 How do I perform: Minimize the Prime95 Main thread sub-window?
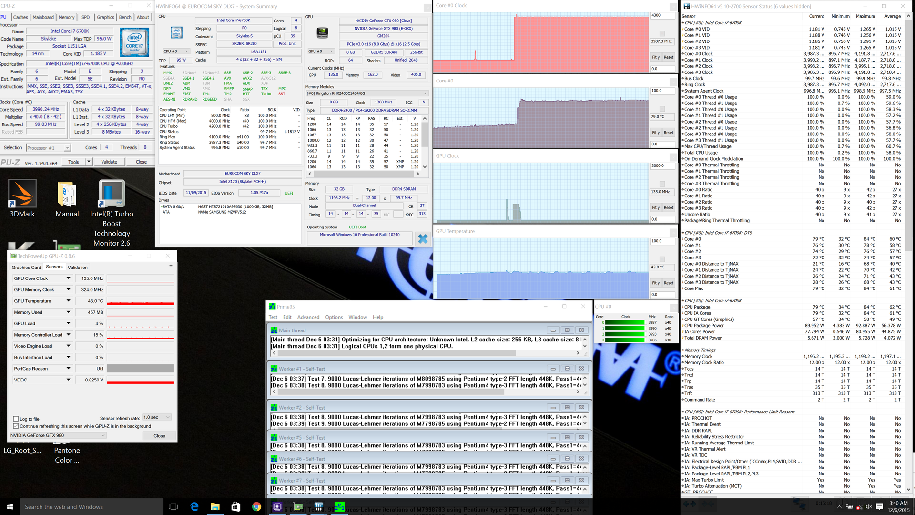click(x=553, y=330)
